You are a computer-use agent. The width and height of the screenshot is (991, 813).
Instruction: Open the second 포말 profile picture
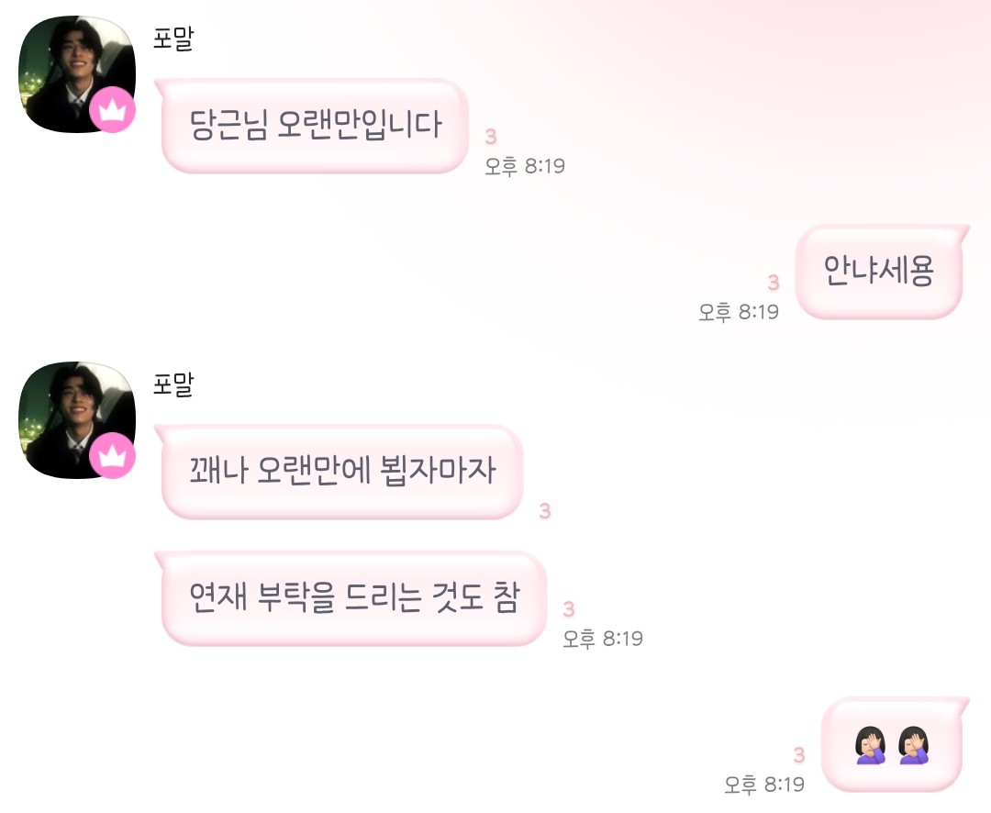[x=76, y=419]
